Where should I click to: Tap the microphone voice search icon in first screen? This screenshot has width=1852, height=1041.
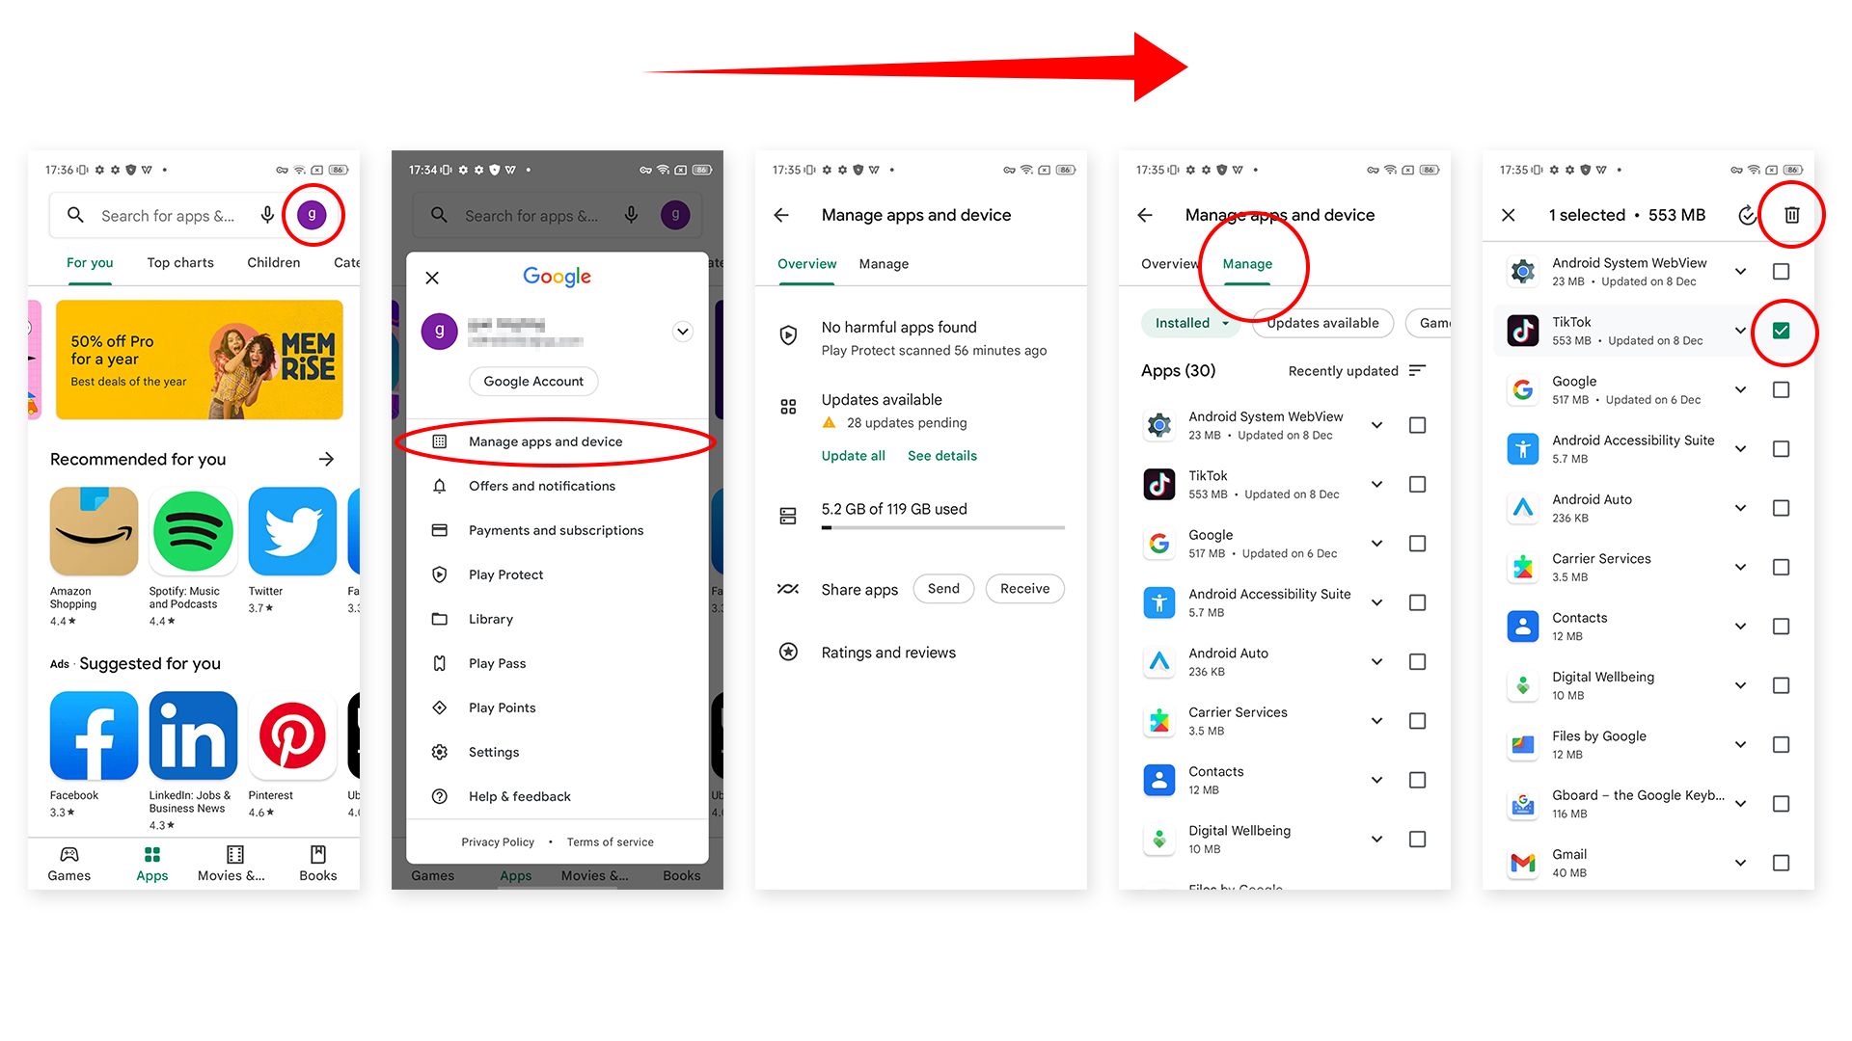tap(267, 215)
